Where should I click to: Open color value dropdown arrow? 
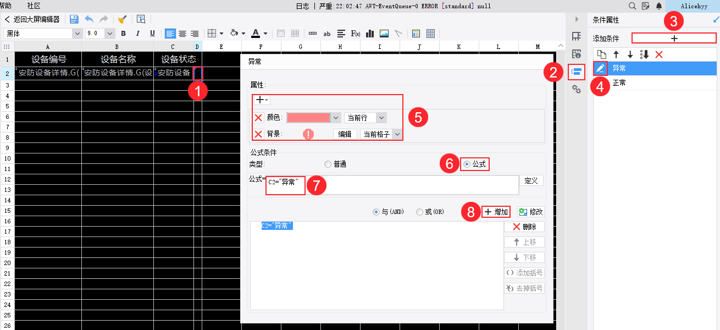[x=335, y=118]
